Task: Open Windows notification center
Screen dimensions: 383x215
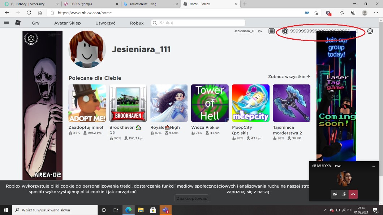Action: point(375,210)
